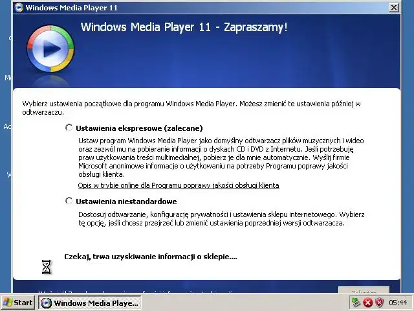Click the 05:44 system clock
Image resolution: width=414 pixels, height=311 pixels.
(398, 303)
